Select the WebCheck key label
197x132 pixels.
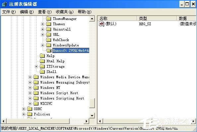tap(61, 40)
